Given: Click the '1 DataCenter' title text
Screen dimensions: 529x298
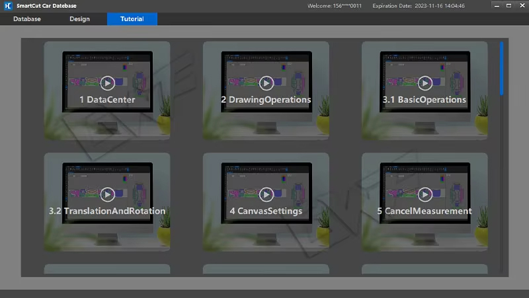Looking at the screenshot, I should tap(107, 100).
